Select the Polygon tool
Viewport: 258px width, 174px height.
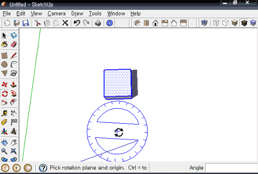4,73
